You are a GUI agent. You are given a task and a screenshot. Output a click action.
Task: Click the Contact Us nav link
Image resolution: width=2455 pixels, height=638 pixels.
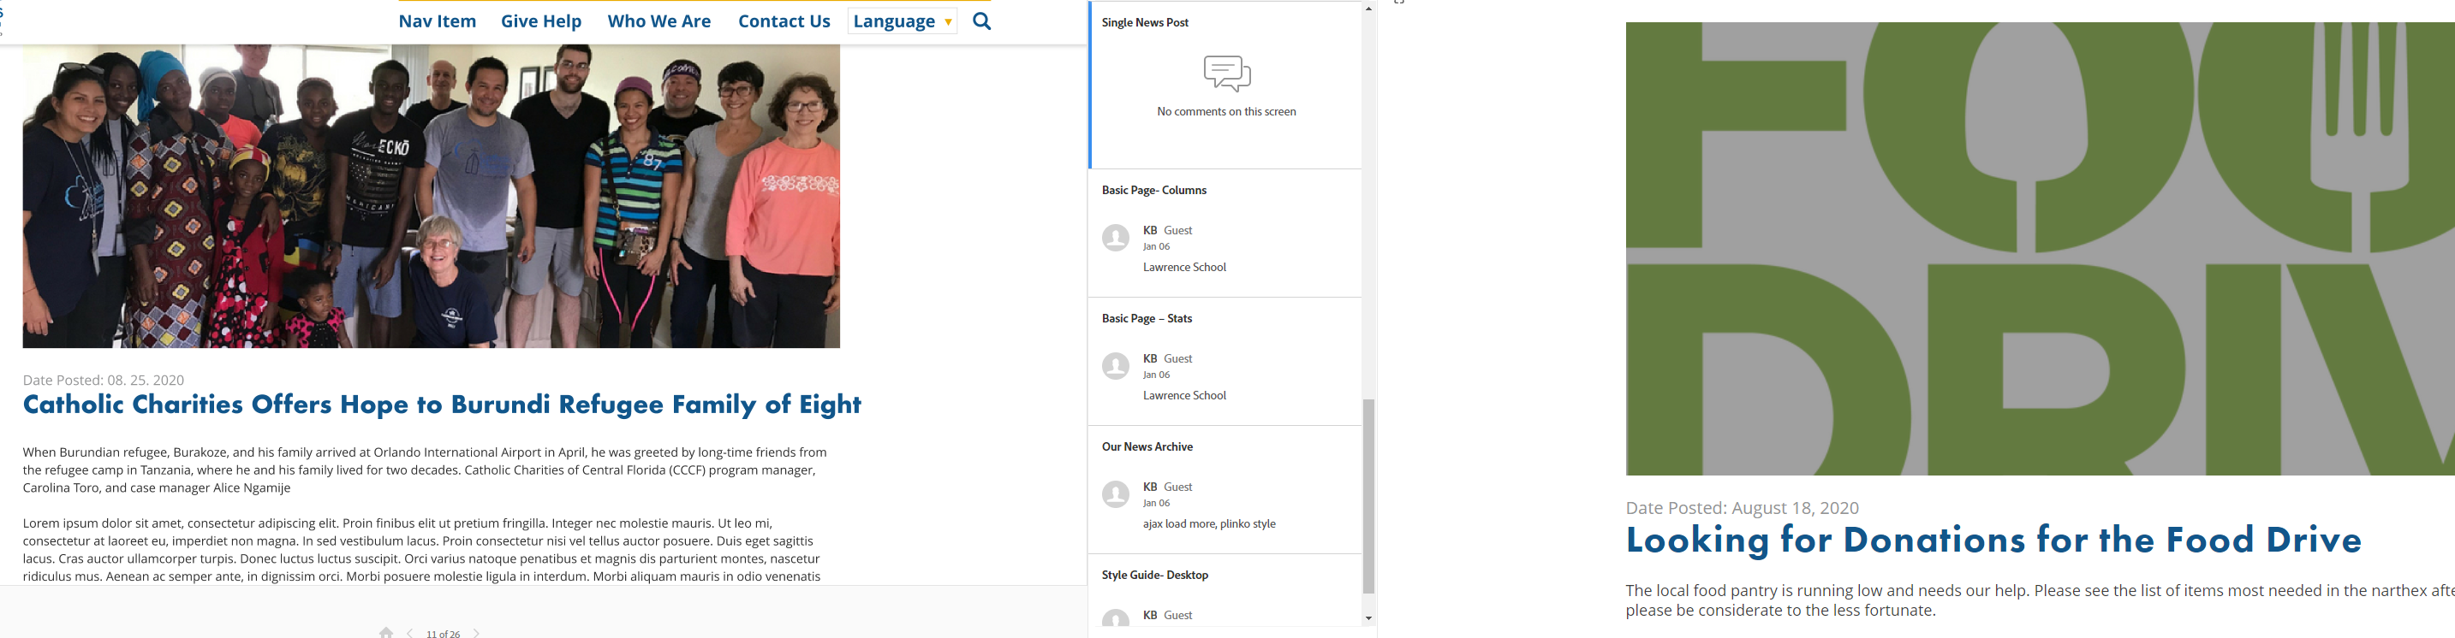pyautogui.click(x=784, y=21)
